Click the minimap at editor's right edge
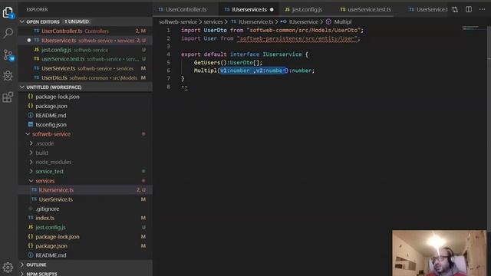Screen dimensions: 491x276 pos(470,28)
